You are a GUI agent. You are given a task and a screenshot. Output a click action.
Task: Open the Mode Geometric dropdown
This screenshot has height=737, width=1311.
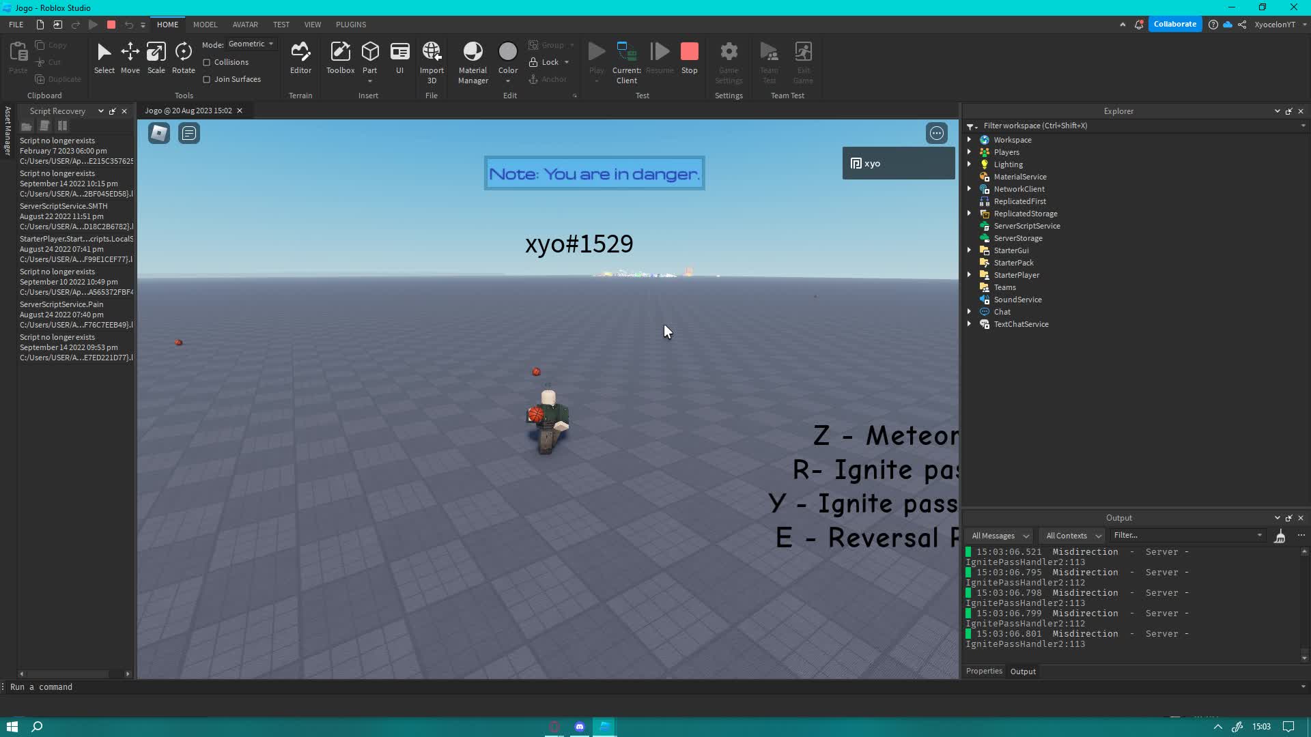click(251, 44)
